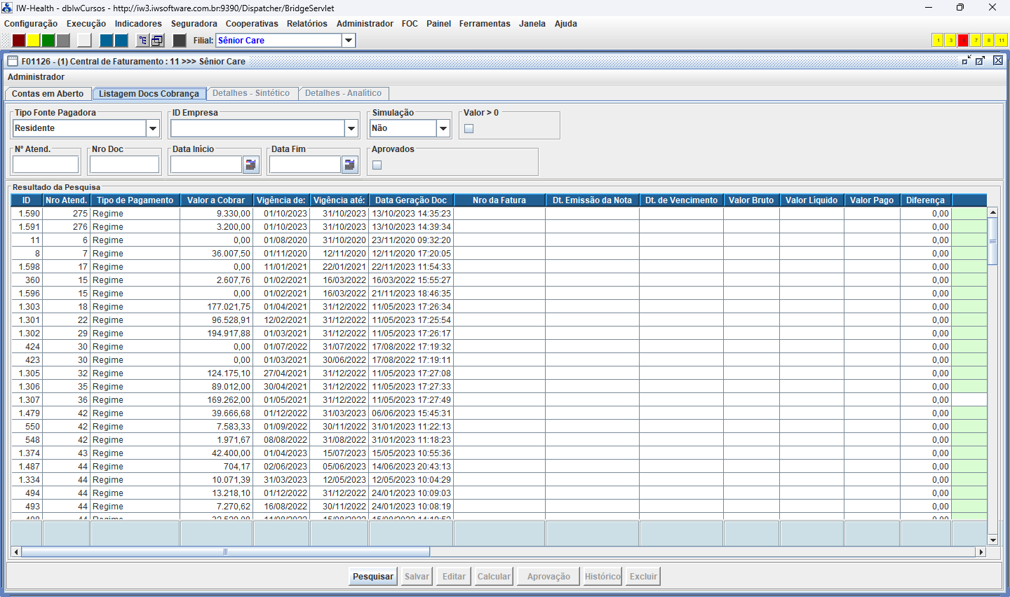Maximize the F01126 internal window
1010x597 pixels.
tap(981, 61)
